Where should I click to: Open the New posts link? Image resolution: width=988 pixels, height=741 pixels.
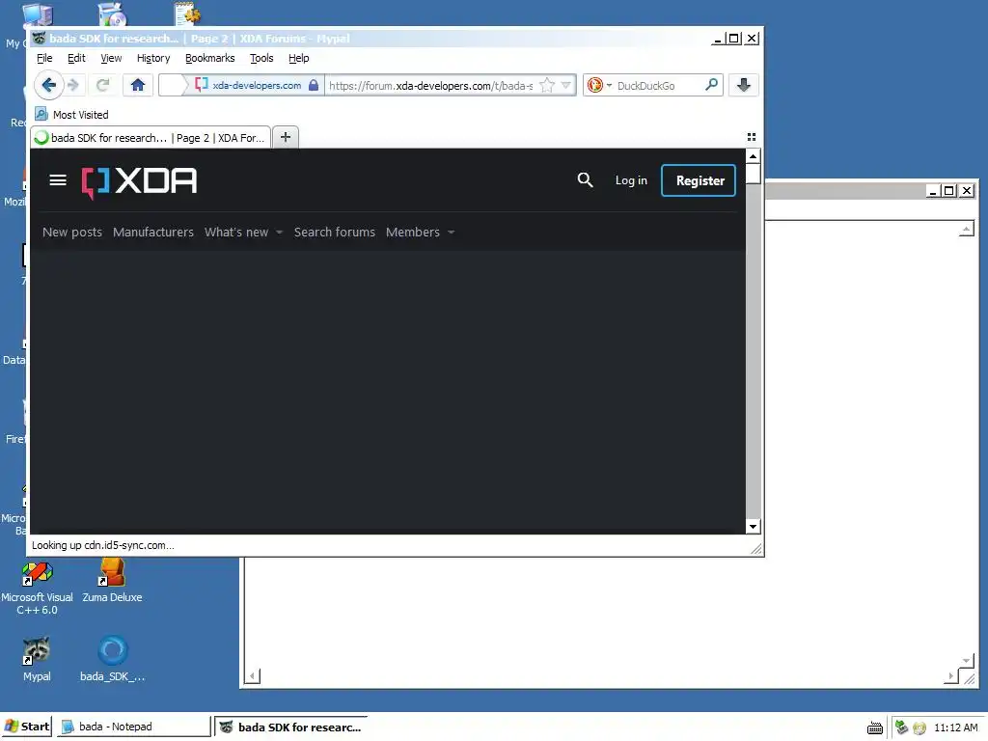pos(71,232)
